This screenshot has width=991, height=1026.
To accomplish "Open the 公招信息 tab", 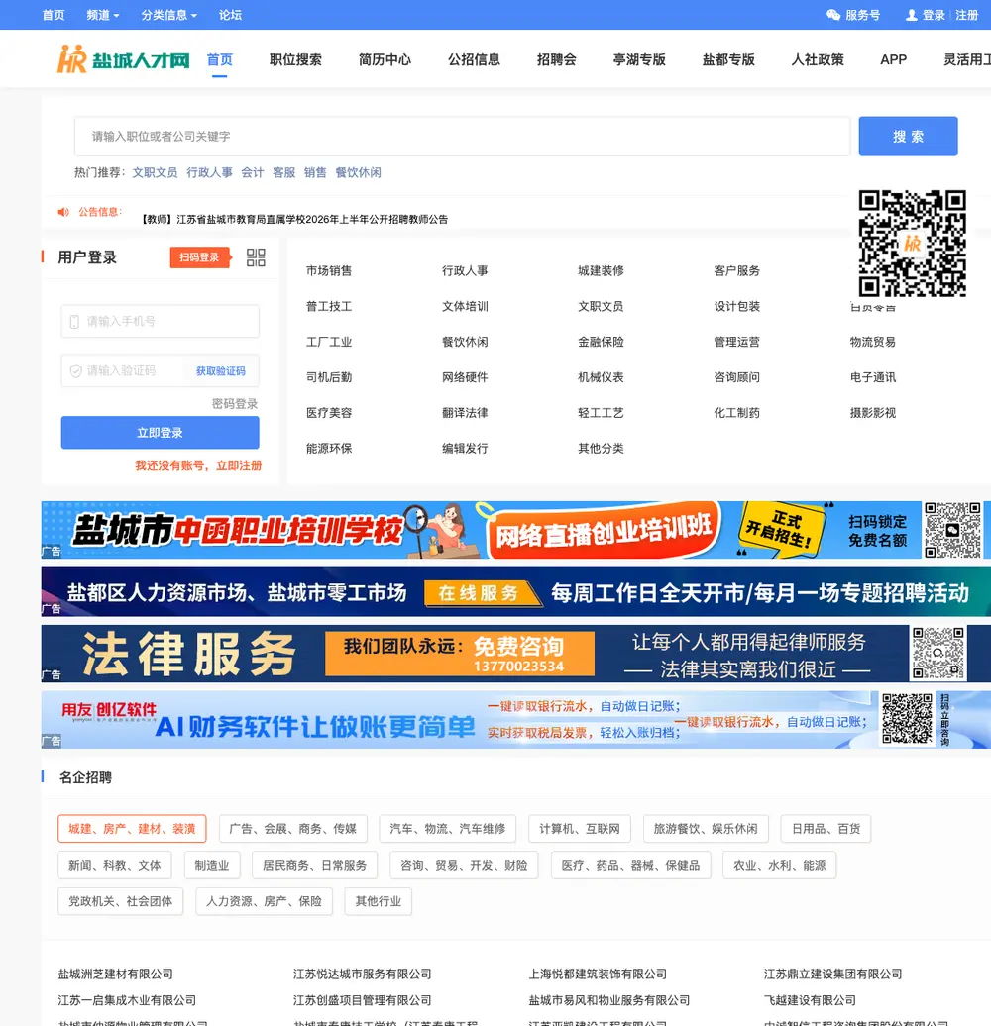I will coord(474,59).
